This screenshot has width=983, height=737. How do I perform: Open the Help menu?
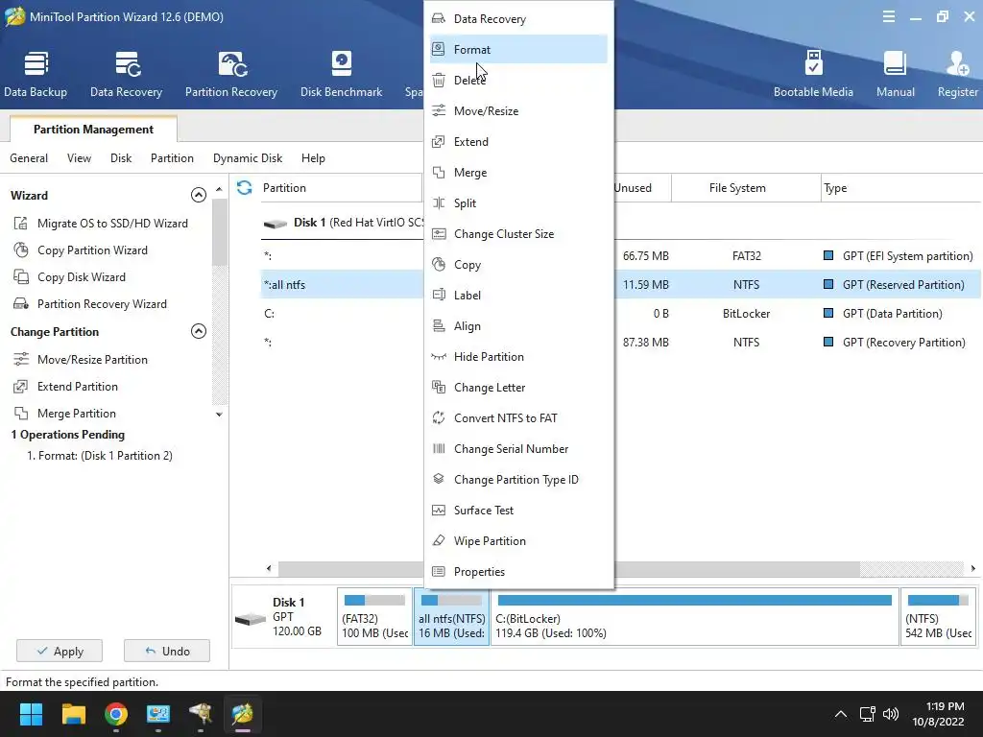tap(313, 158)
